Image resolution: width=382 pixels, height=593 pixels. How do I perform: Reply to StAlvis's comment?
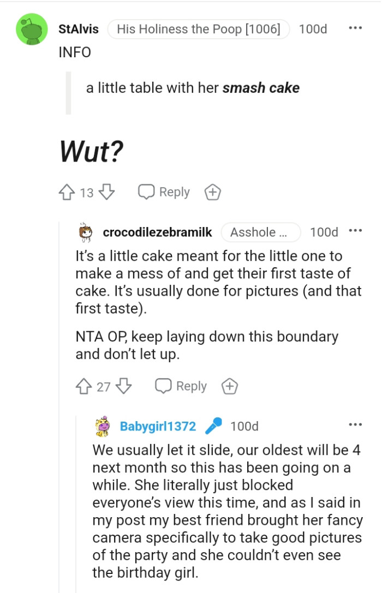tap(163, 191)
